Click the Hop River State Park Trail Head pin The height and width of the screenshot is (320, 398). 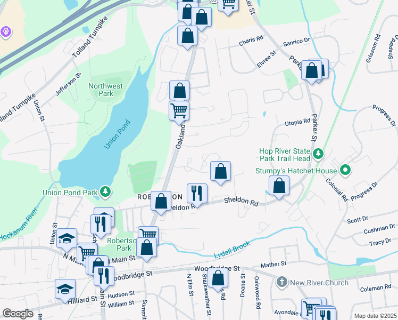318,154
